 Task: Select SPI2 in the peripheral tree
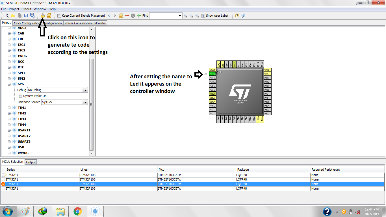point(21,79)
